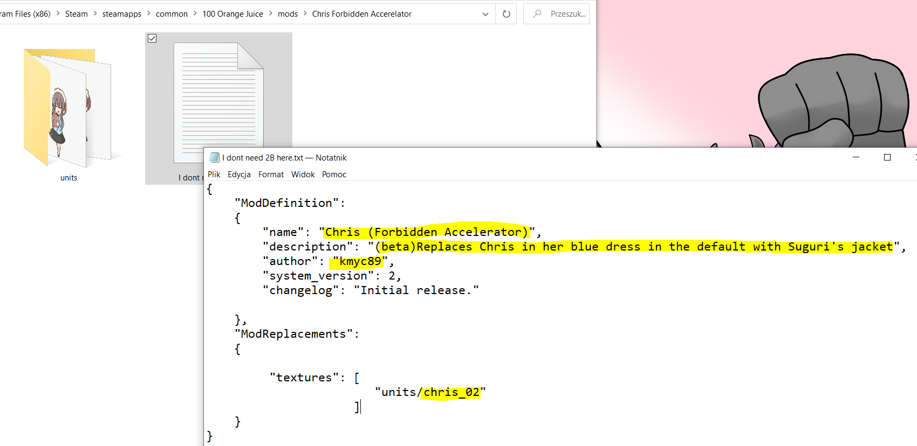Open the Plik menu in Notepad
The image size is (917, 446).
coord(214,175)
